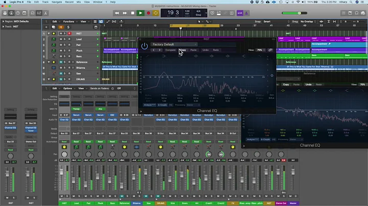Image resolution: width=368 pixels, height=206 pixels.
Task: Open Drag No Overlap dropdown
Action: (x=308, y=21)
